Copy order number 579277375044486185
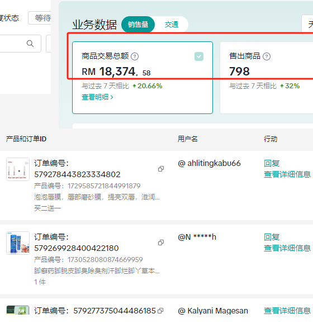Screen dimensions: 313x328 pyautogui.click(x=160, y=311)
